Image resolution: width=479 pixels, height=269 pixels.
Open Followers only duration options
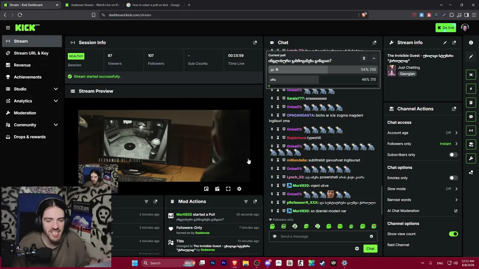pyautogui.click(x=456, y=144)
